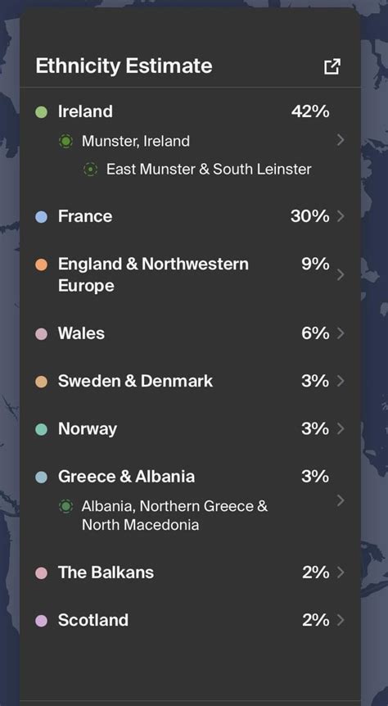This screenshot has height=706, width=388.
Task: Click the purple Scotland color dot
Action: point(42,621)
